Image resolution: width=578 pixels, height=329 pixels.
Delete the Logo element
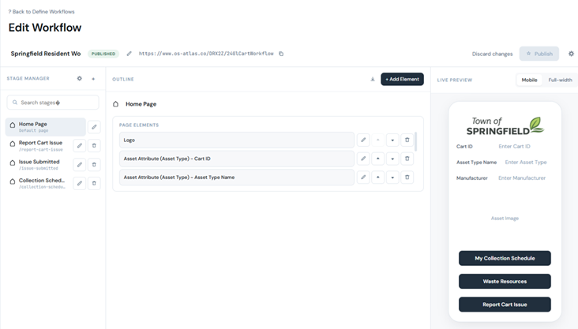(407, 140)
